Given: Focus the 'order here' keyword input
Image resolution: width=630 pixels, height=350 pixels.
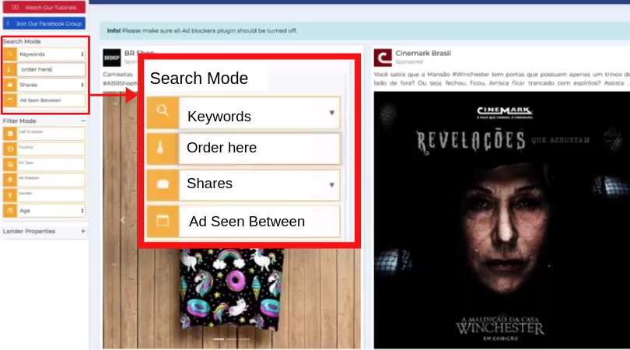Looking at the screenshot, I should (51, 69).
